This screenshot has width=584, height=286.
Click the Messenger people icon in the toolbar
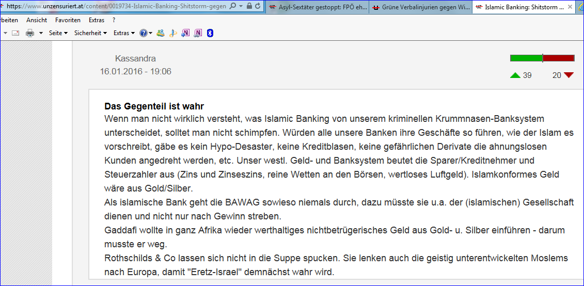click(x=161, y=33)
